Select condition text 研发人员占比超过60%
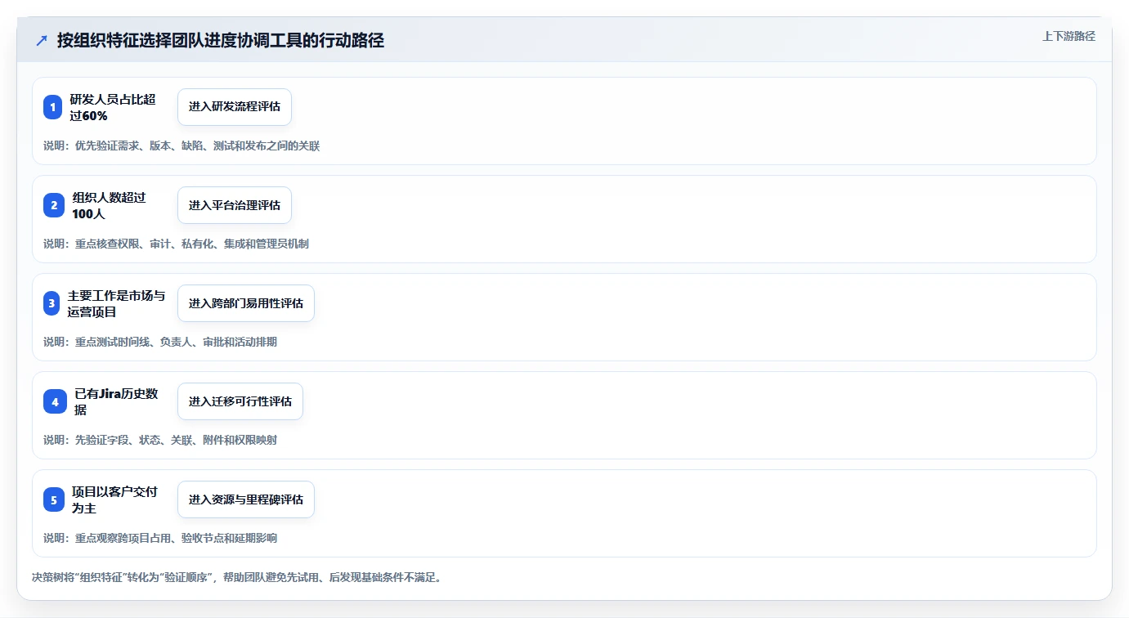 tap(113, 107)
